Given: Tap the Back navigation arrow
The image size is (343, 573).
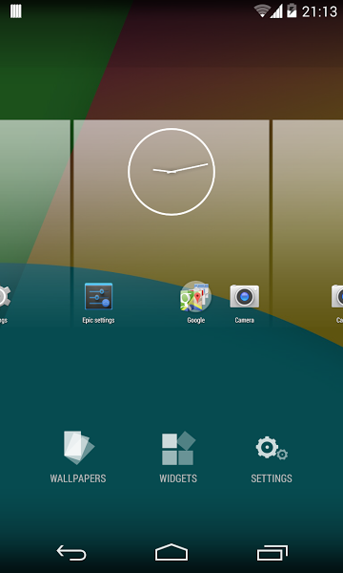Looking at the screenshot, I should coord(71,553).
